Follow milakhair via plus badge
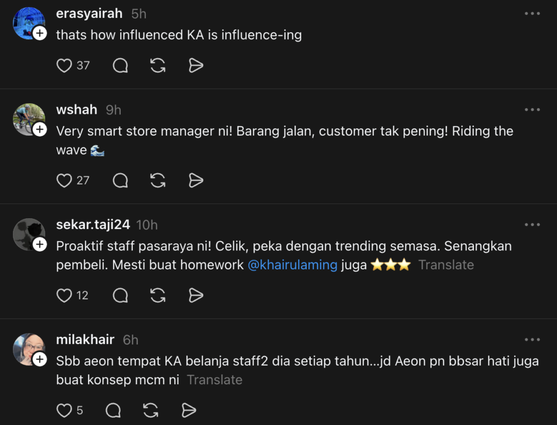Viewport: 557px width, 425px height. click(x=40, y=359)
